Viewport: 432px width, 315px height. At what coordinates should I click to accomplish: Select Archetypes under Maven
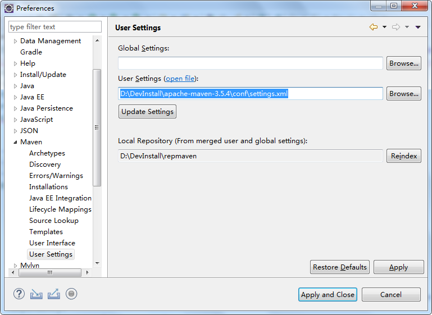coord(47,153)
